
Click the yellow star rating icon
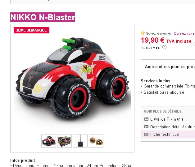[143, 33]
